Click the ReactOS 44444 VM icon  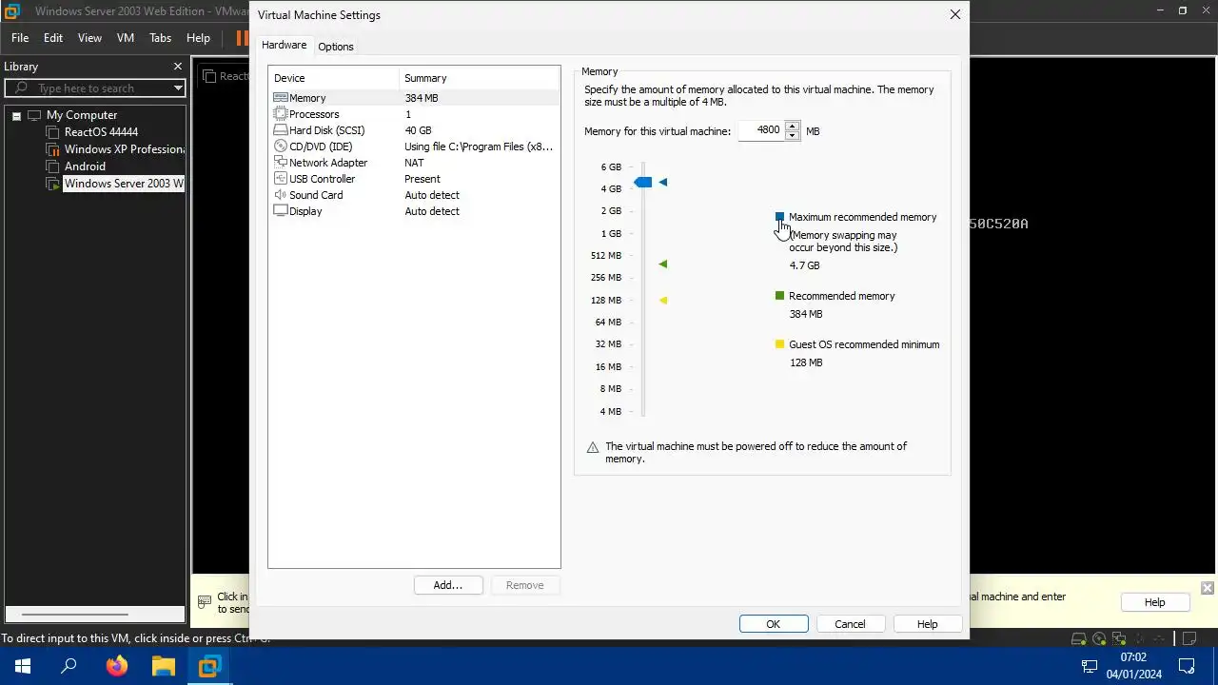coord(53,132)
